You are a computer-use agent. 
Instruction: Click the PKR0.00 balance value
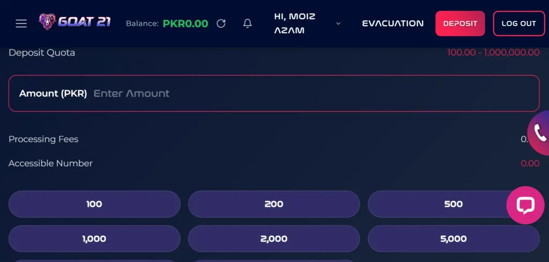(x=186, y=24)
